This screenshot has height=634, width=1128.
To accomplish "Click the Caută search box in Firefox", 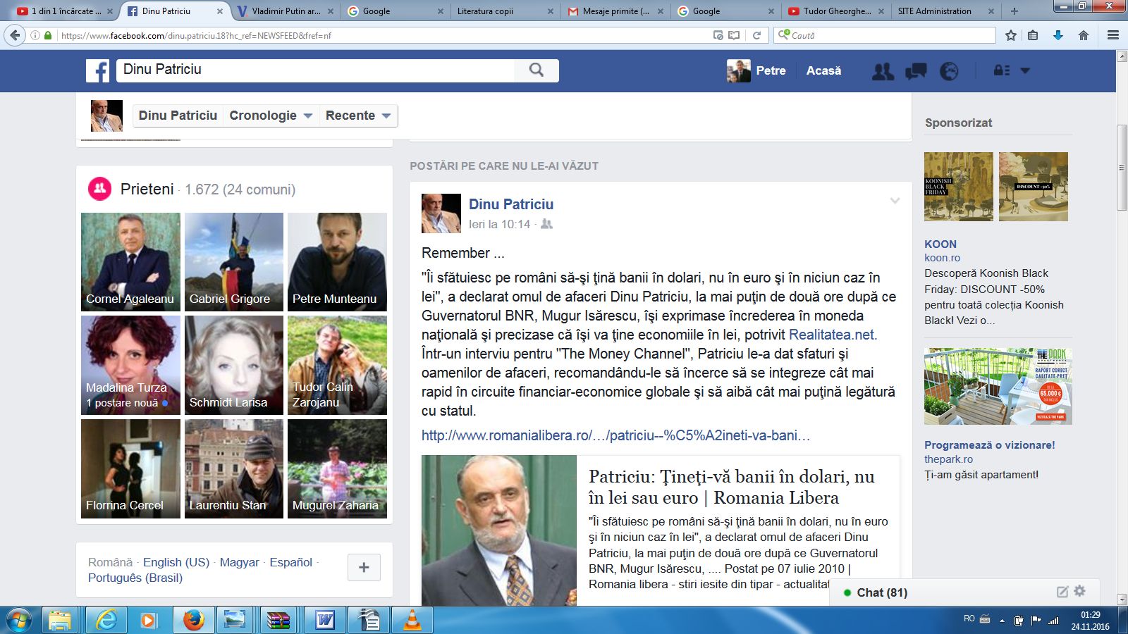I will tap(885, 35).
